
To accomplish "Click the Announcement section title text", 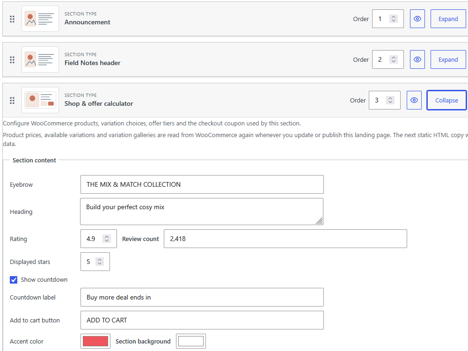I will coord(87,22).
